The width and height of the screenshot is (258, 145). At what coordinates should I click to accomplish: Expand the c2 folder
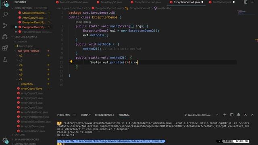21,56
